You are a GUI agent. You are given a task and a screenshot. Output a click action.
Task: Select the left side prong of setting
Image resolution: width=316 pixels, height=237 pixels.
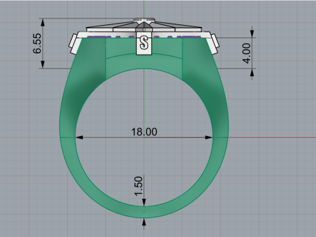74,43
